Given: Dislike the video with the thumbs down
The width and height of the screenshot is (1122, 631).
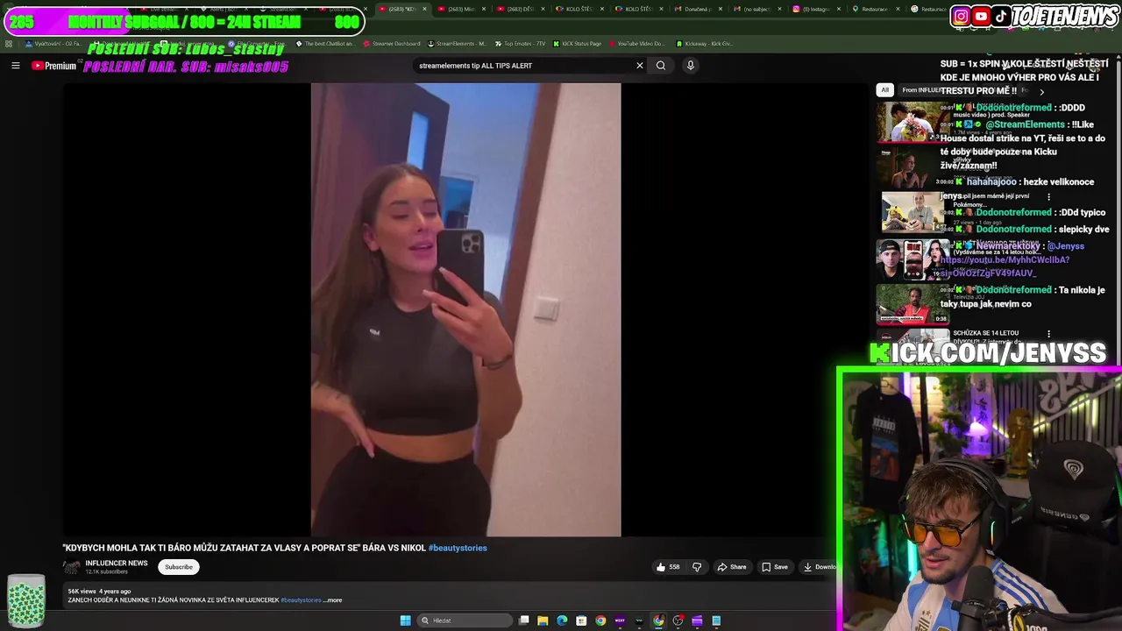Looking at the screenshot, I should click(697, 567).
